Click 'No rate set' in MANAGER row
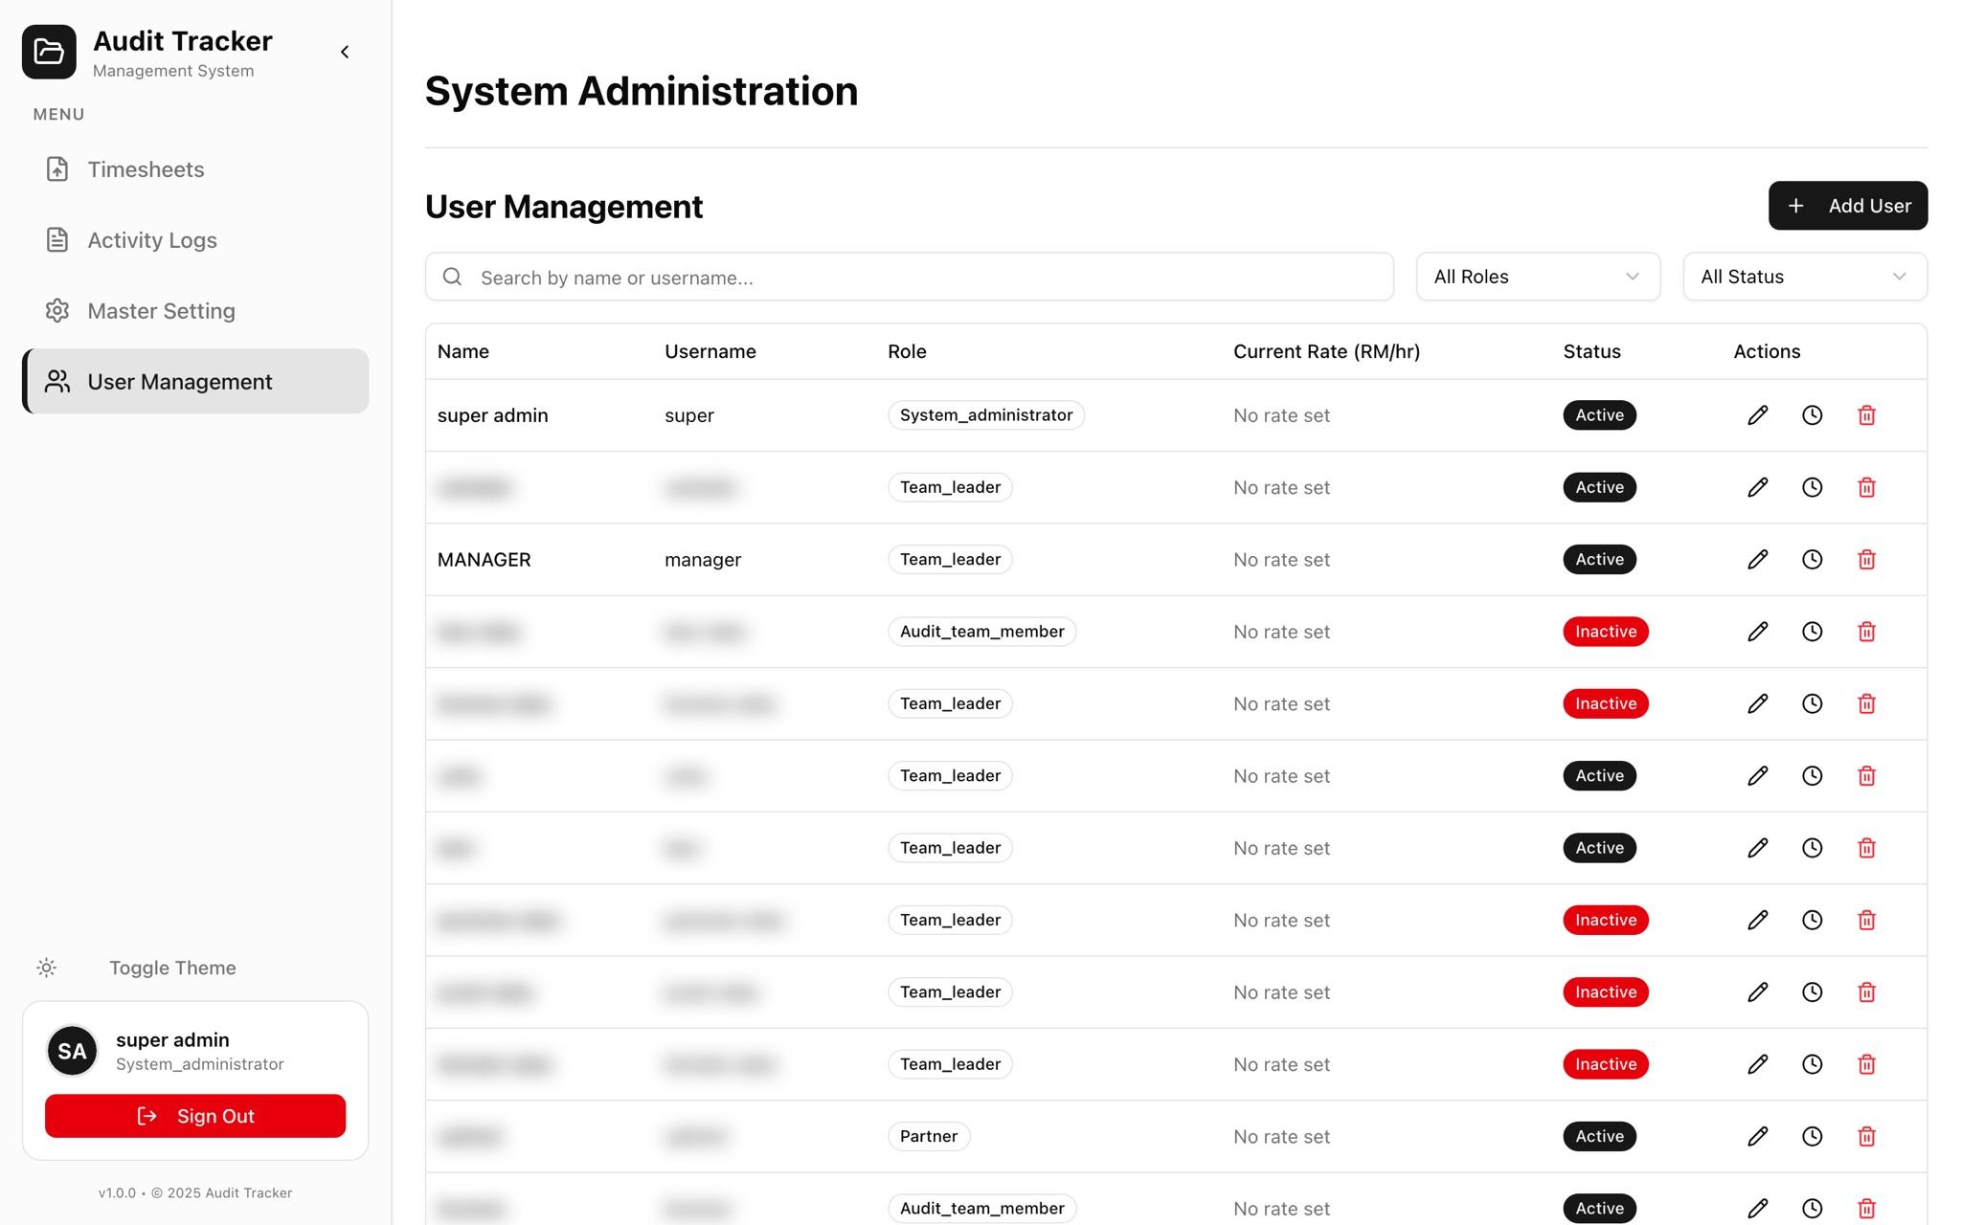The height and width of the screenshot is (1225, 1961). pos(1281,560)
